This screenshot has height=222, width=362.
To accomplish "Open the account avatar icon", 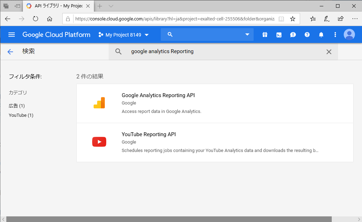I will click(x=349, y=34).
